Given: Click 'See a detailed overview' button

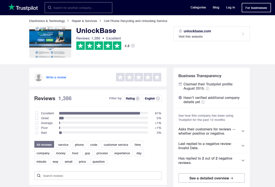Looking at the screenshot, I should (x=212, y=178).
